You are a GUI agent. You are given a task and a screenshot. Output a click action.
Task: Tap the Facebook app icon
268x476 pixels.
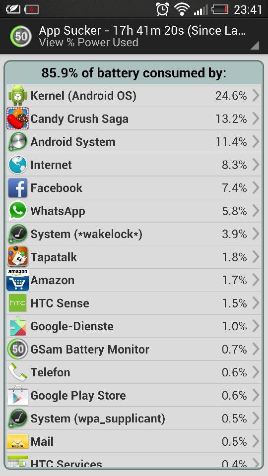(x=18, y=188)
